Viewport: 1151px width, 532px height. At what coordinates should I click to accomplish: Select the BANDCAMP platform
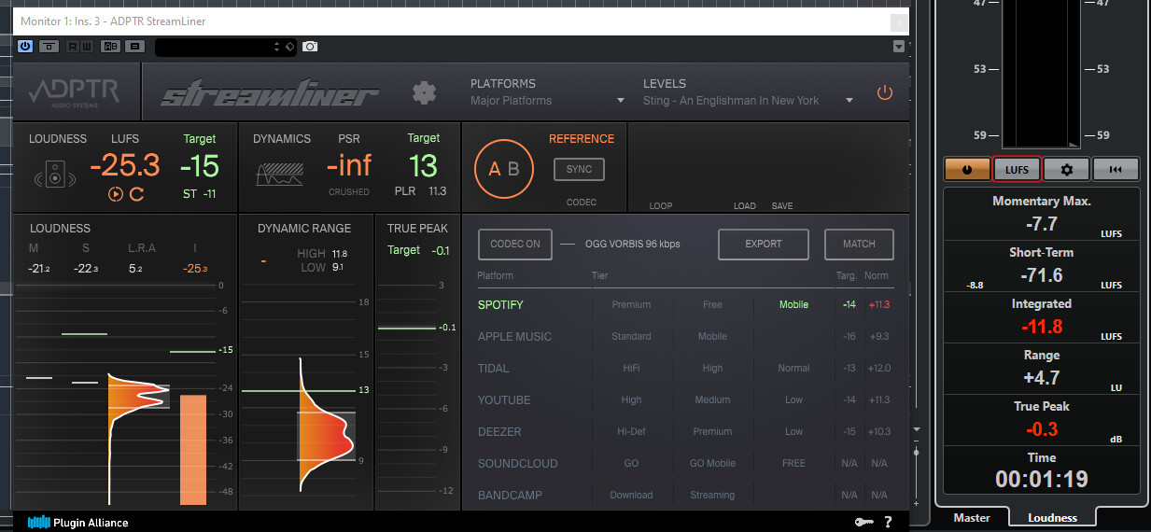point(510,495)
